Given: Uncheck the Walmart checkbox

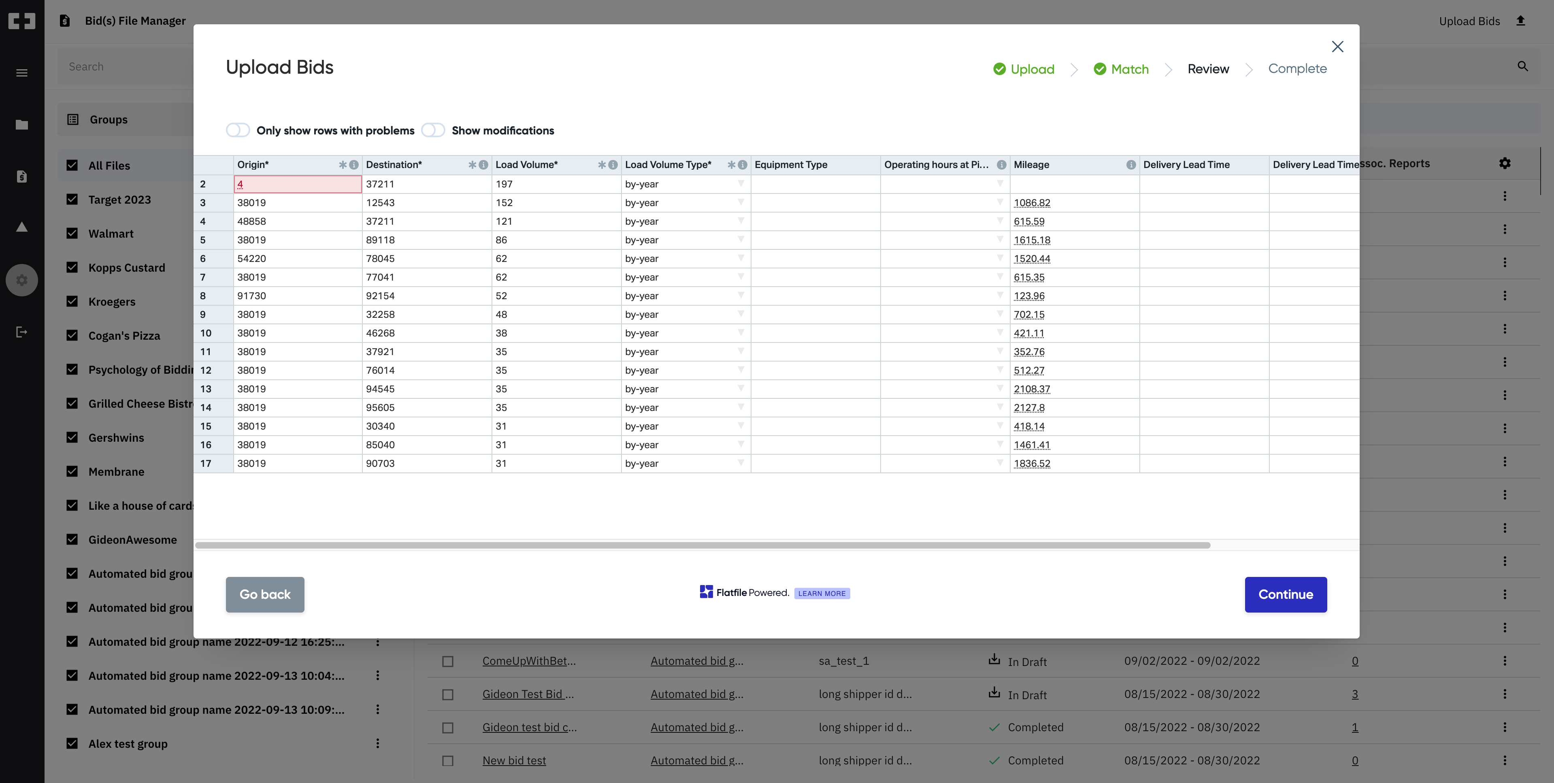Looking at the screenshot, I should coord(72,234).
